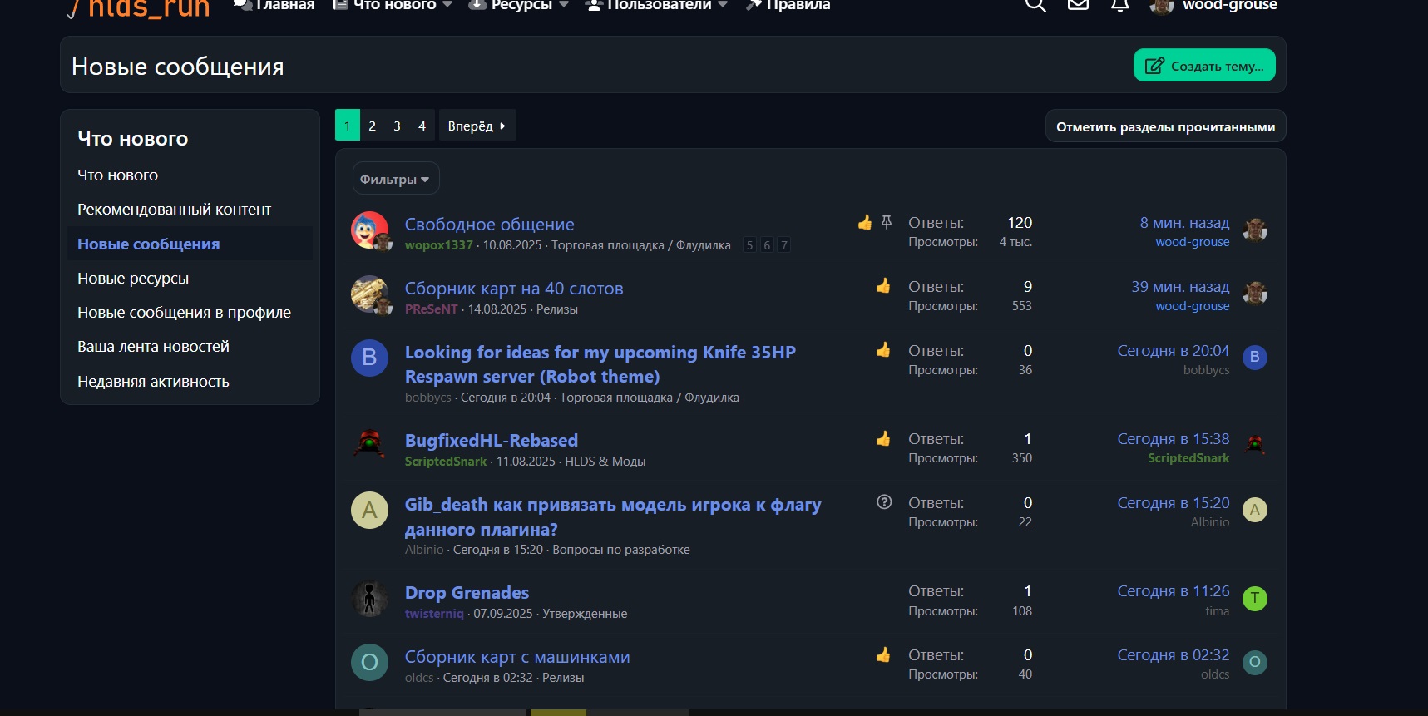Expand the Пользователи navigation dropdown arrow

pos(723,5)
